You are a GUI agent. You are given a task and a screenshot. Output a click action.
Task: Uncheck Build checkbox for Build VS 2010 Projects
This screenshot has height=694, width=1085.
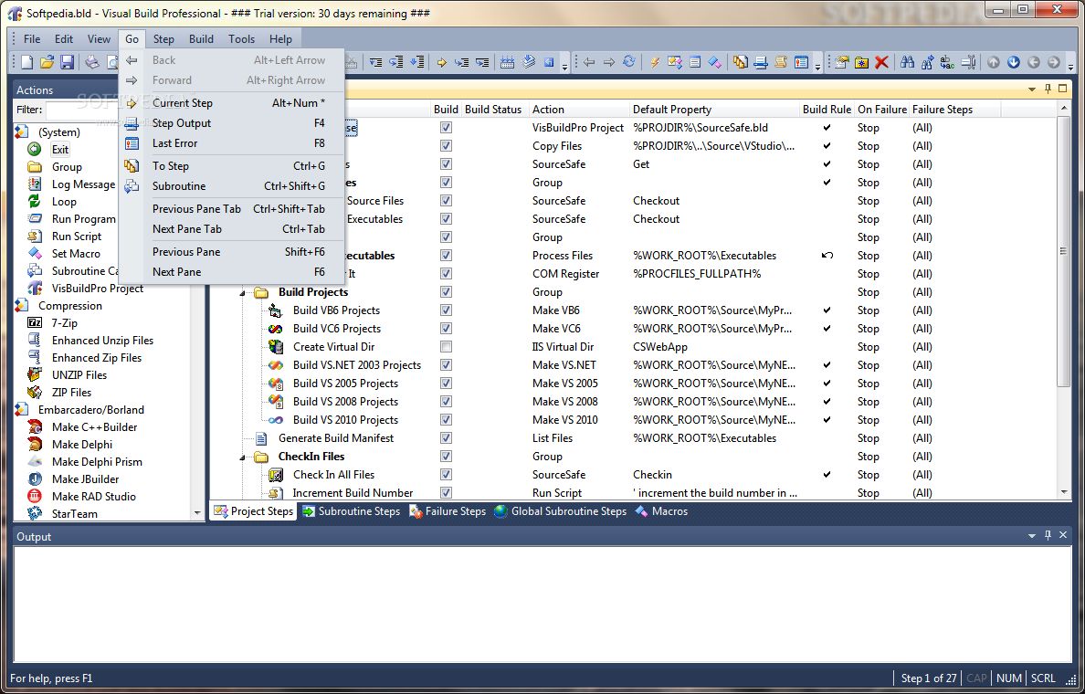[447, 419]
